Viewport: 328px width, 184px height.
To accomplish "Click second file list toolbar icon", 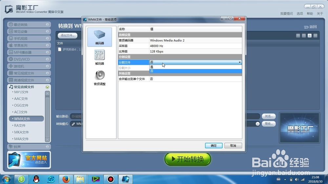I will tap(304, 36).
